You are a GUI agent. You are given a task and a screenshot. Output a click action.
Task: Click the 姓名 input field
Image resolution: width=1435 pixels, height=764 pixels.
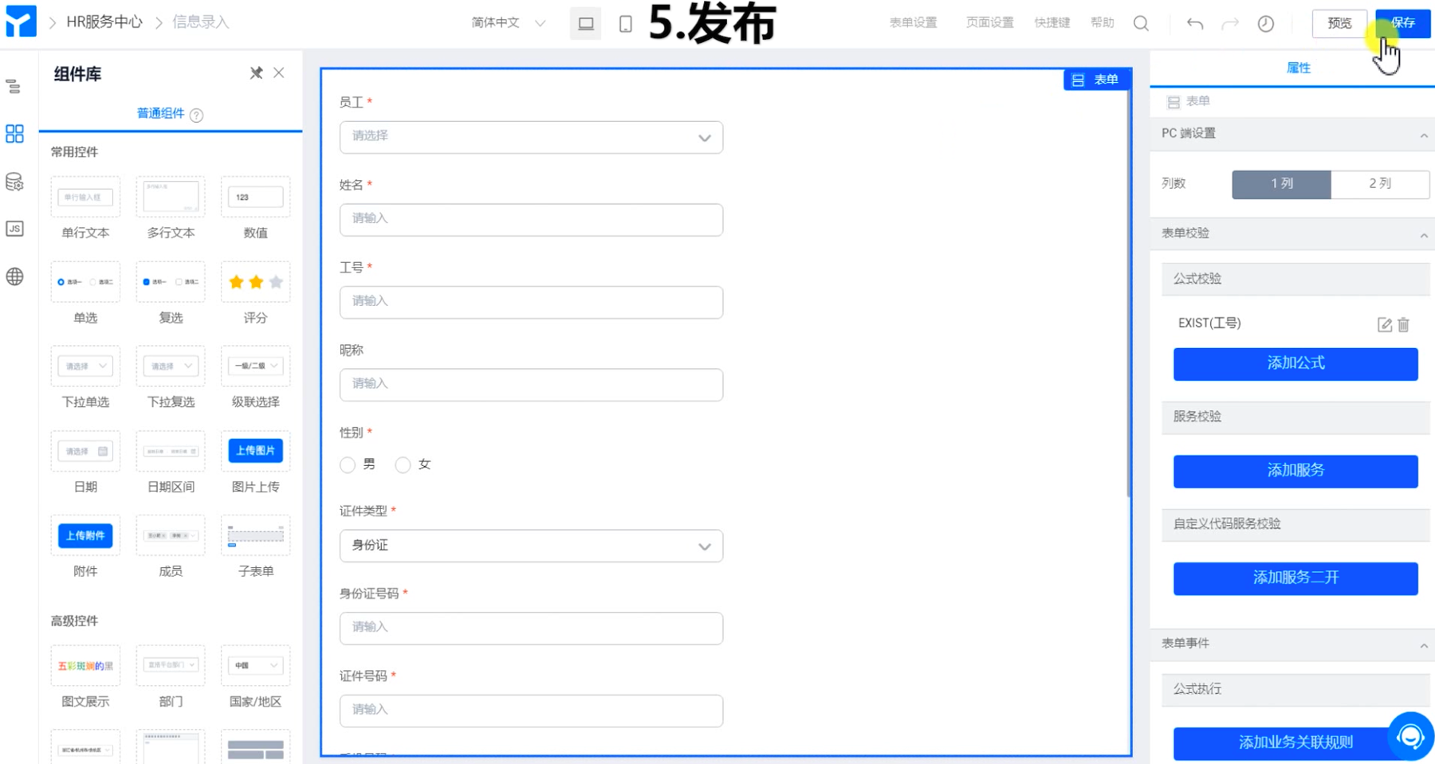tap(531, 219)
